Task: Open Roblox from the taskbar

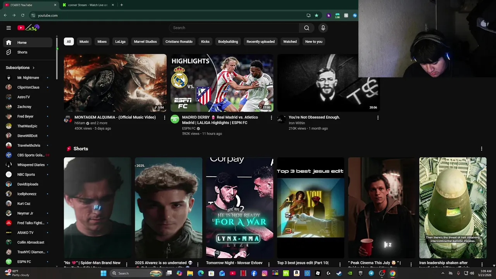Action: [318, 273]
